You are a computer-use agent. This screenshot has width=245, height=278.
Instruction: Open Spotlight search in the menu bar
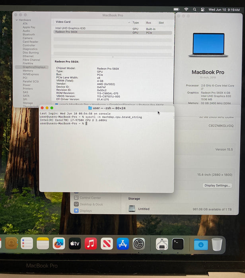[194, 10]
